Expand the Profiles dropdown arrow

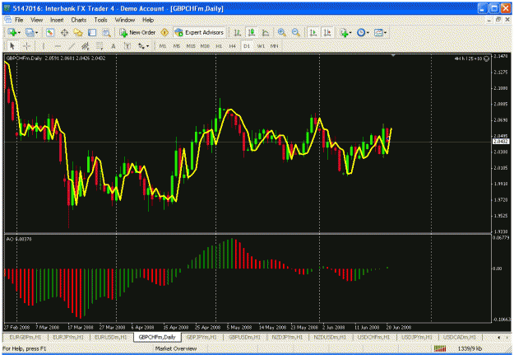pos(36,32)
